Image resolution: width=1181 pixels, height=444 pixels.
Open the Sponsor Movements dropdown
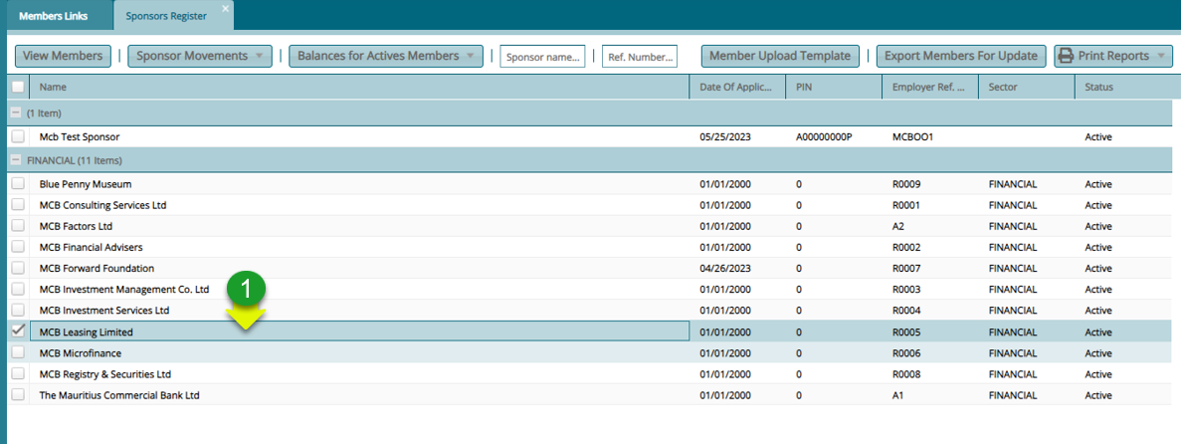click(x=200, y=56)
